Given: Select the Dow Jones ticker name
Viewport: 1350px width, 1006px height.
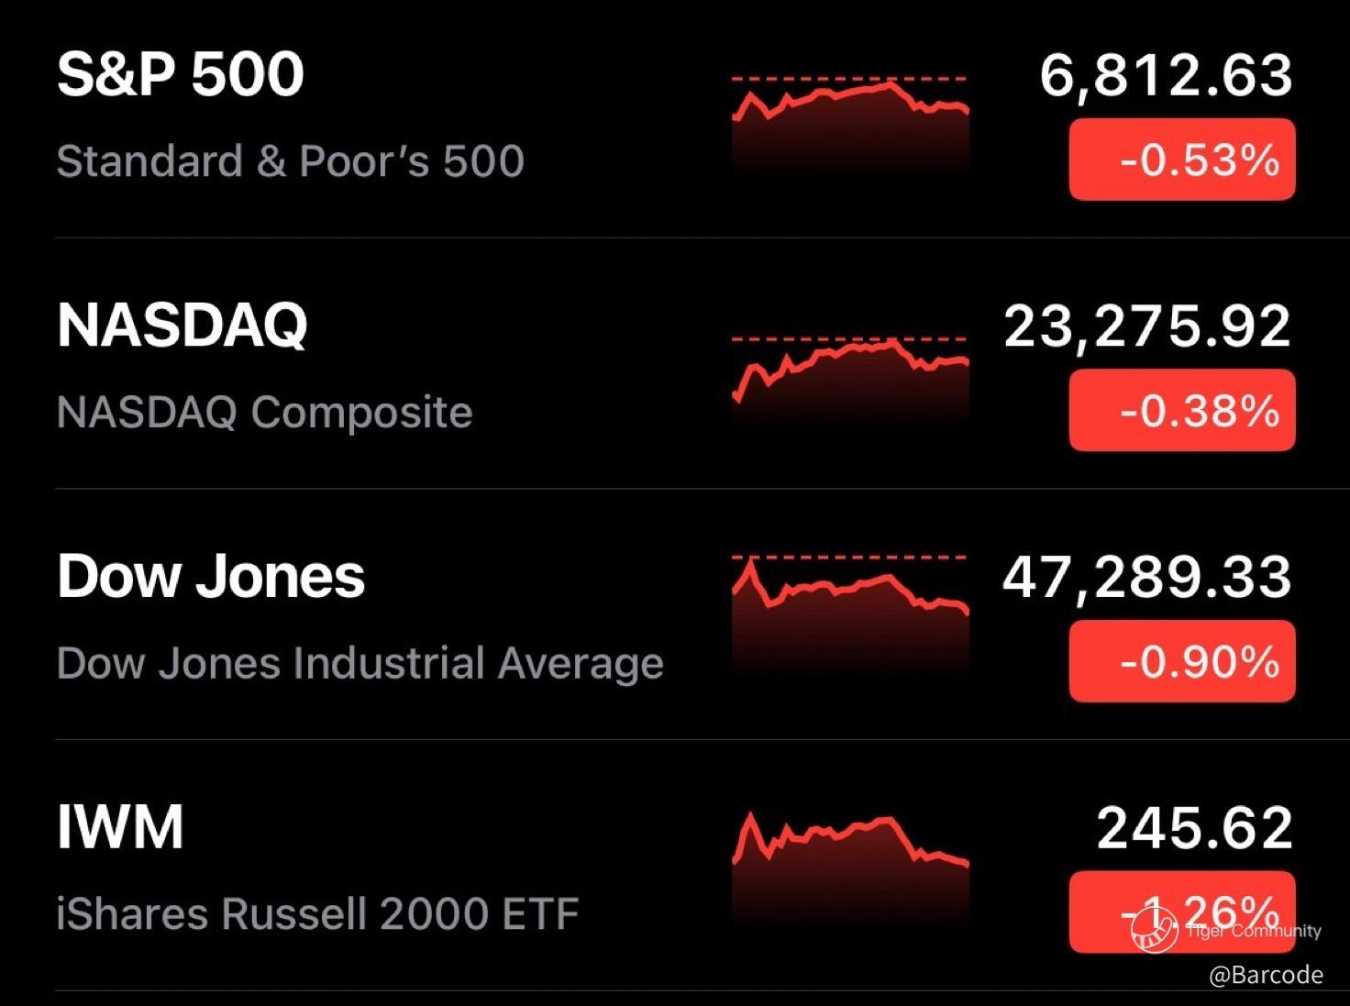Looking at the screenshot, I should pos(211,576).
